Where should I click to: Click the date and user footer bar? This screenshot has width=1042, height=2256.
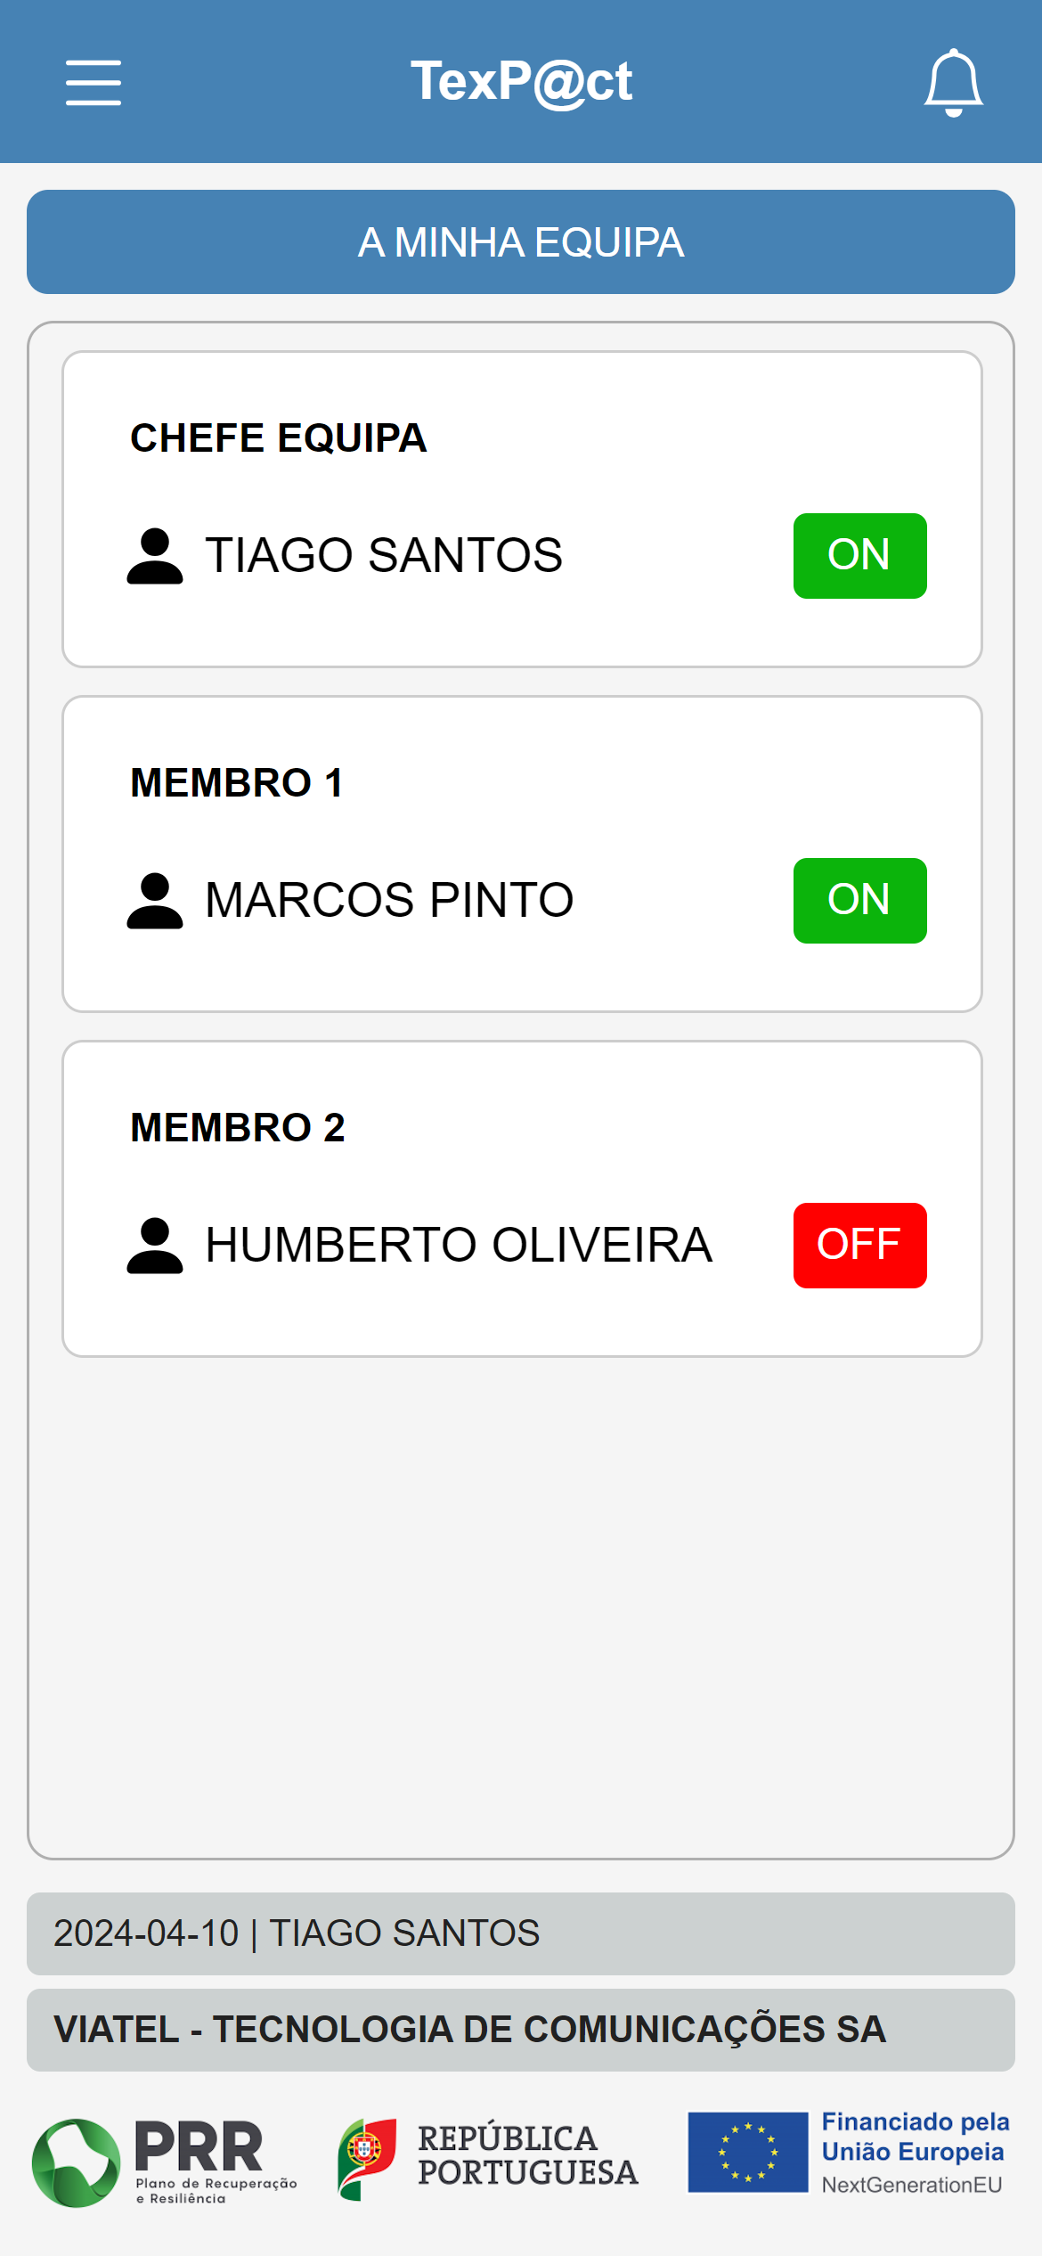521,1933
